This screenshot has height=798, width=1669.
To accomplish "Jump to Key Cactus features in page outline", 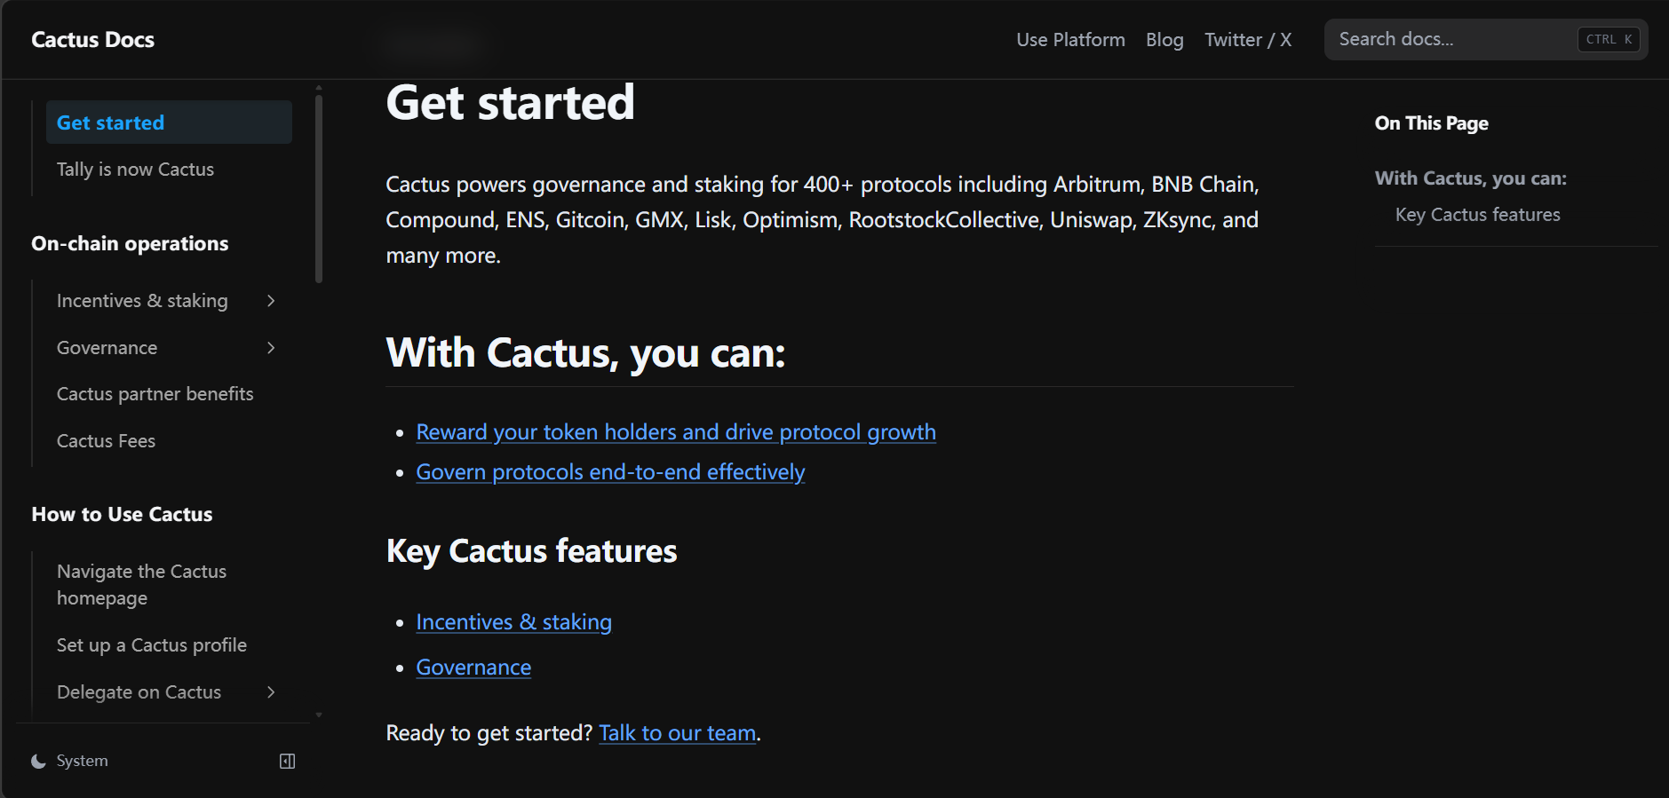I will (1477, 215).
